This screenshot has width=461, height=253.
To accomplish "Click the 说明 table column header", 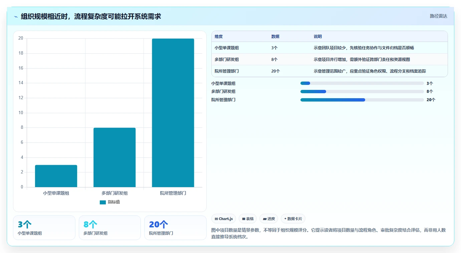I will 318,37.
